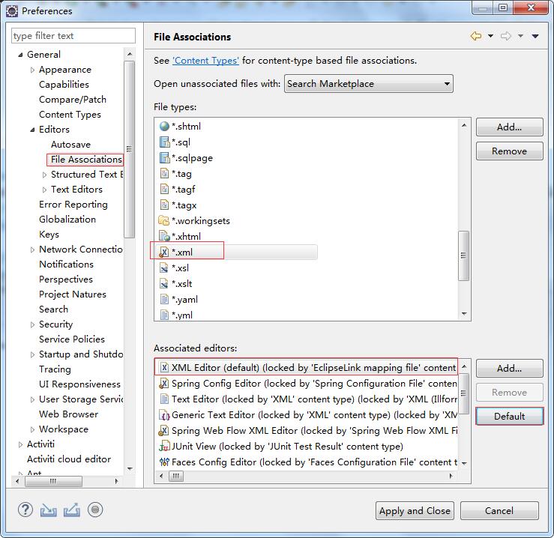Expand the Structured Text Editors node
This screenshot has height=538, width=554.
44,175
